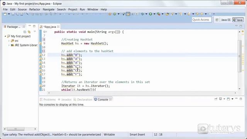The image size is (247, 139).
Task: Click the Open Type icon in toolbar
Action: click(167, 14)
